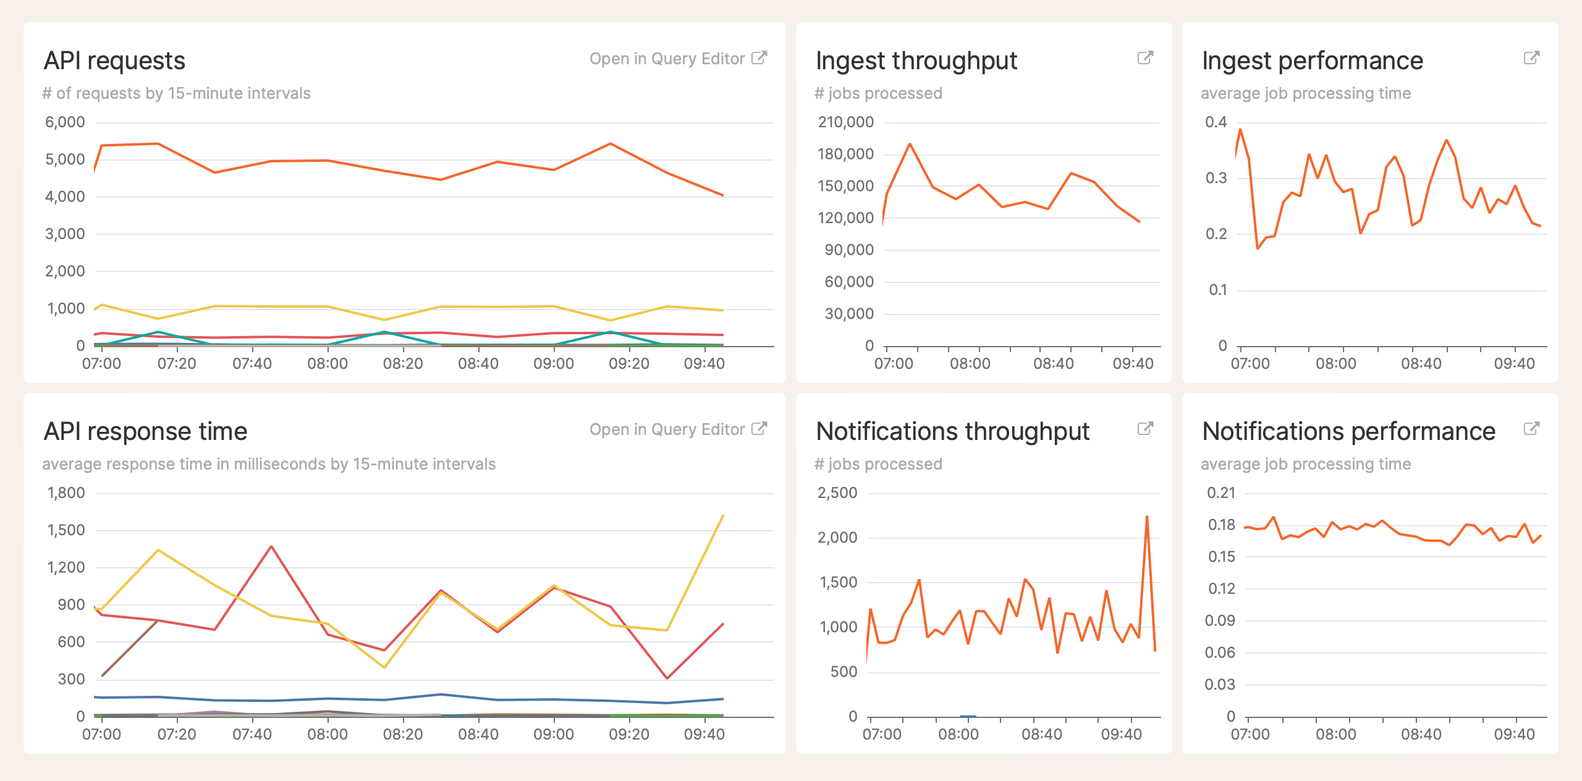This screenshot has width=1582, height=781.
Task: Click the external link icon on Ingest throughput
Action: 1145,59
